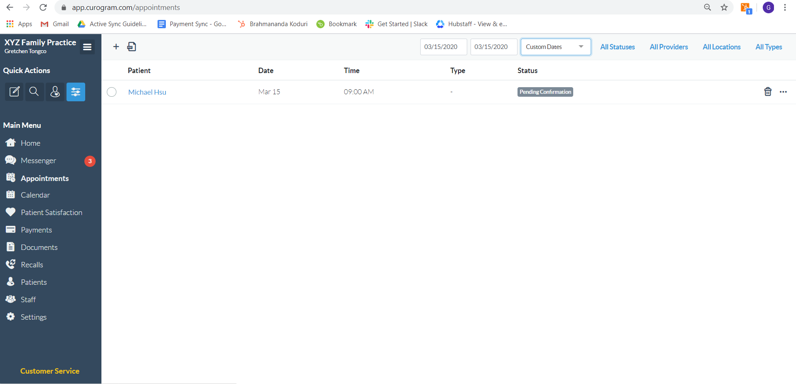The height and width of the screenshot is (384, 796).
Task: Click the start date field 03/15/2020
Action: point(444,47)
